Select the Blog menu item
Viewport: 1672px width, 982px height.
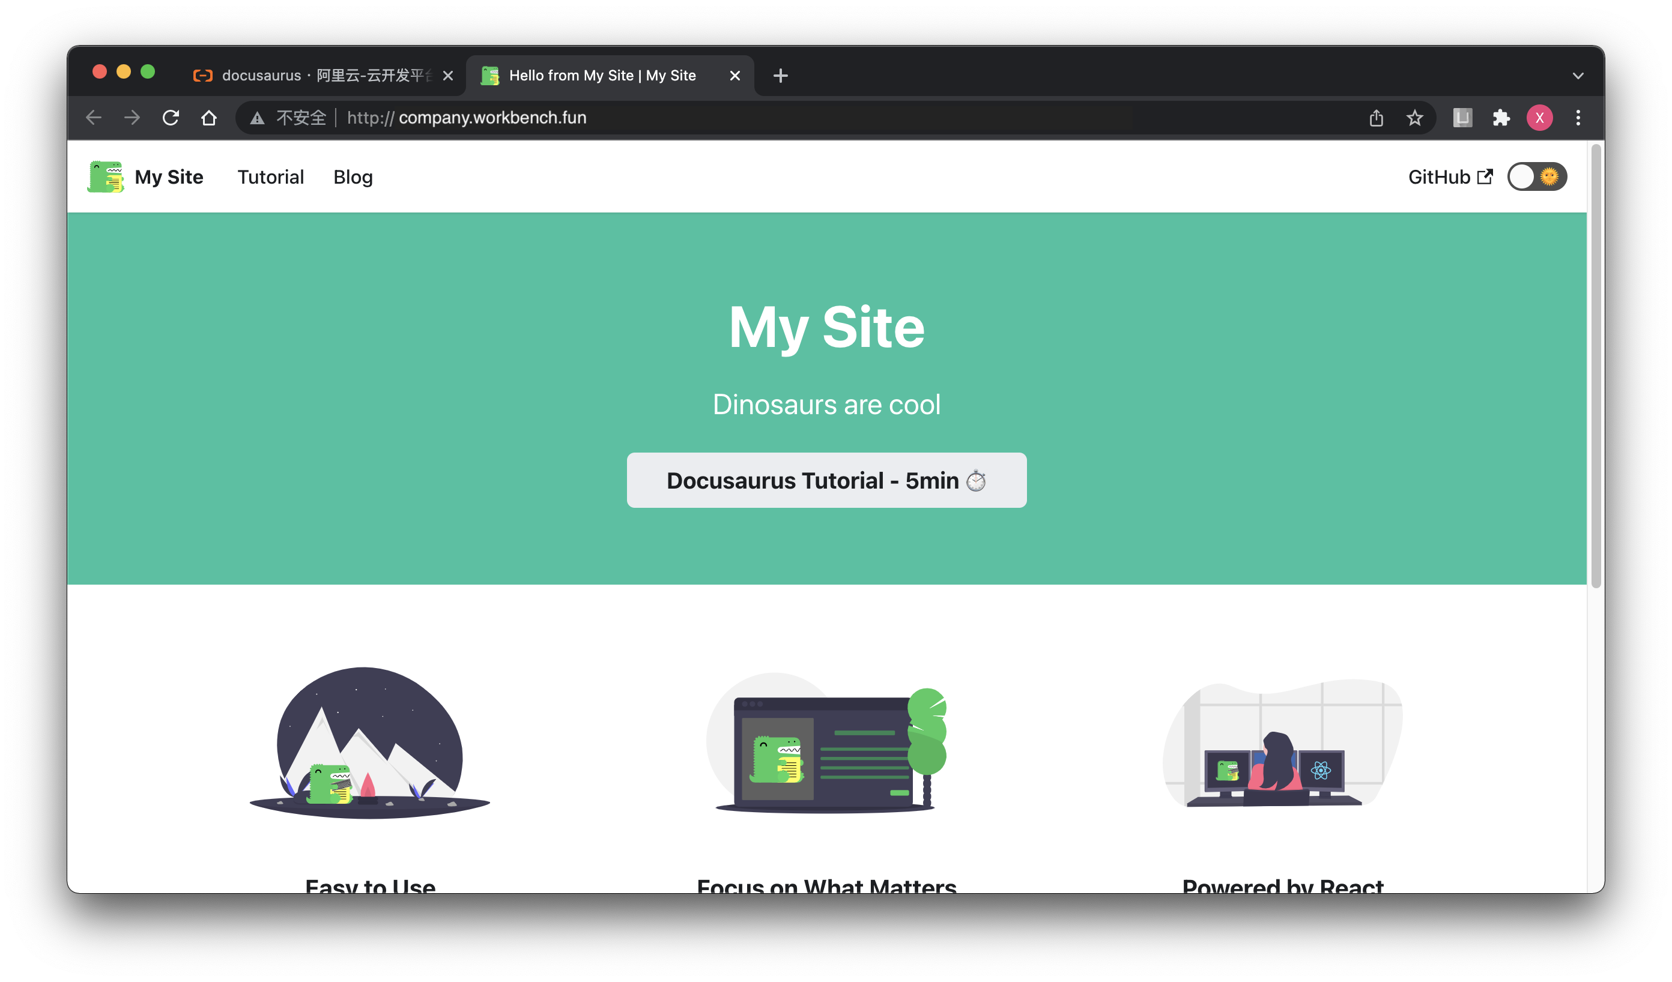tap(353, 176)
